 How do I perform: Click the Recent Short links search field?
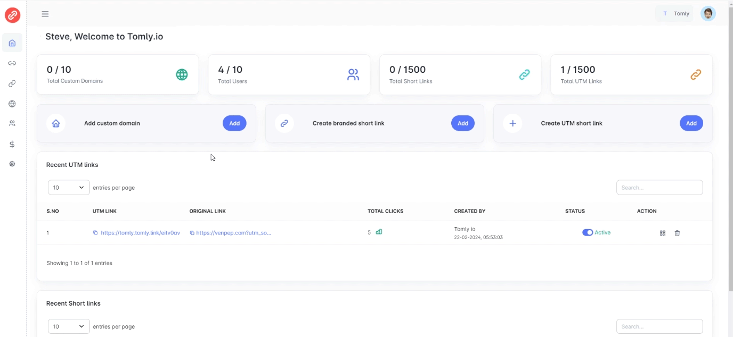click(659, 326)
